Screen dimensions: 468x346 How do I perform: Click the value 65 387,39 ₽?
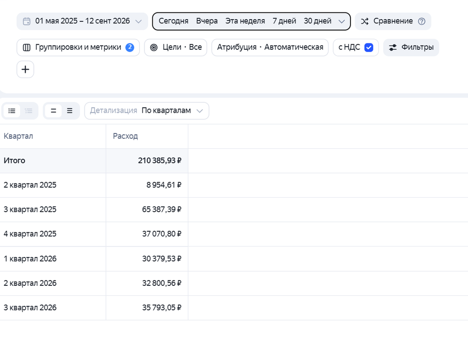tap(162, 210)
